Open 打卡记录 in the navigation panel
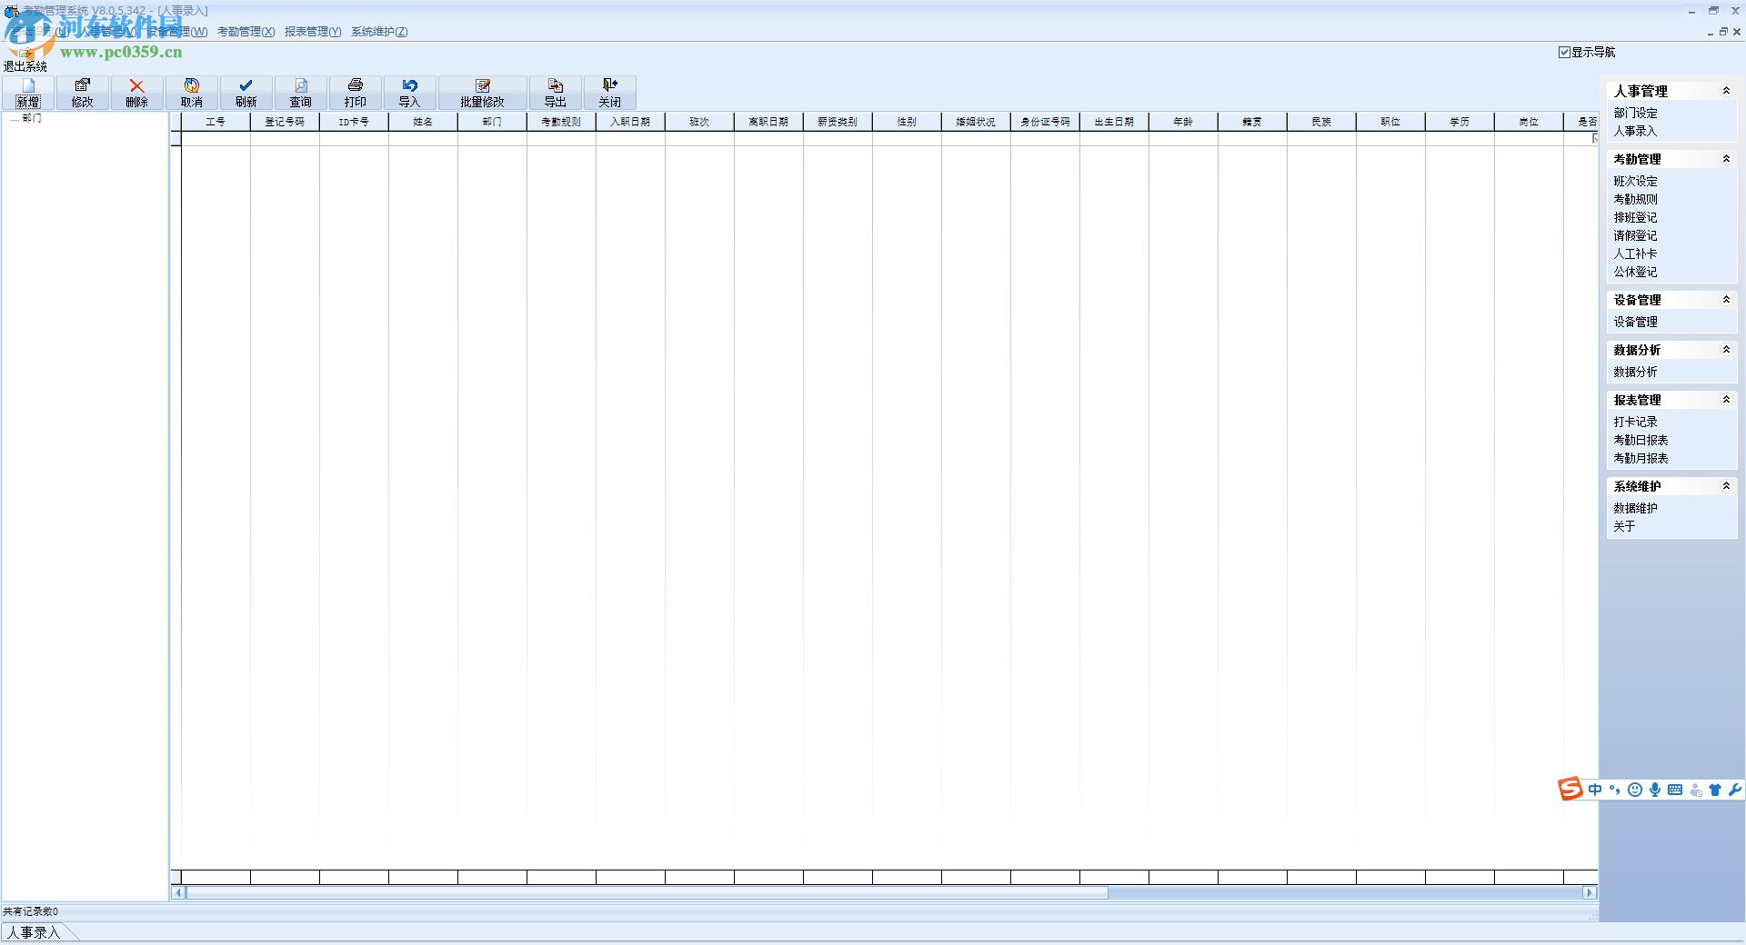1746x945 pixels. coord(1635,423)
